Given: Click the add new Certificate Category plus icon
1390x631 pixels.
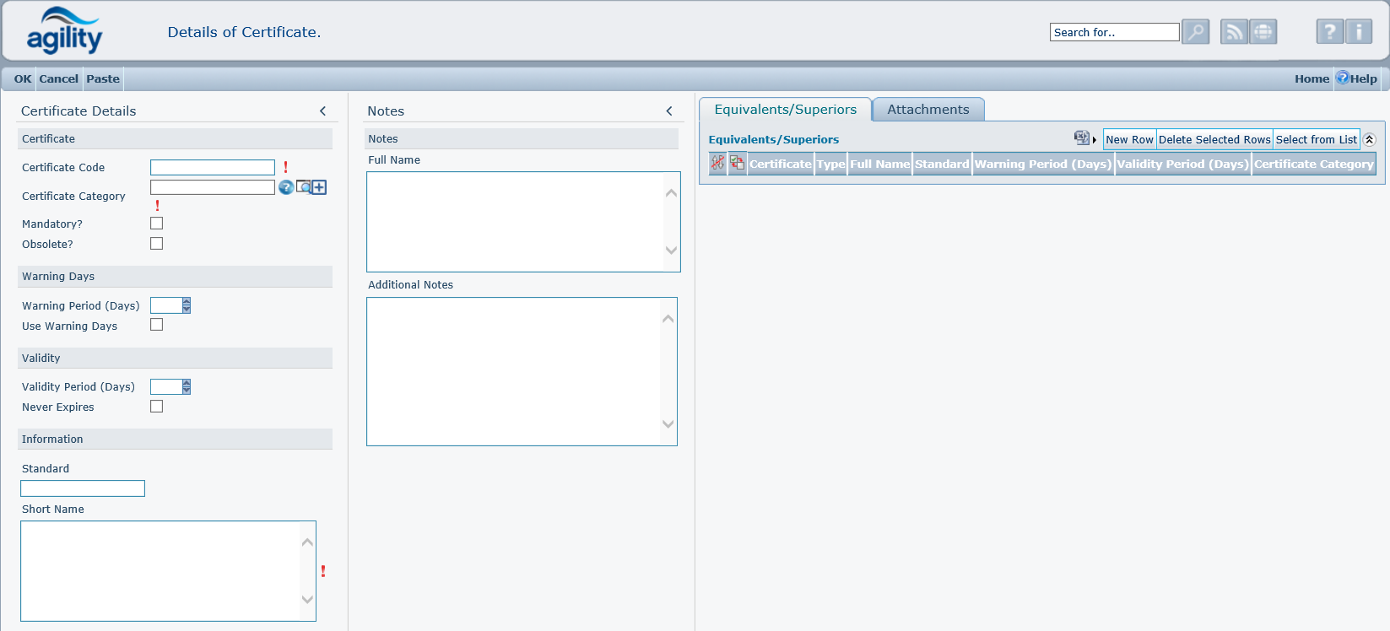Looking at the screenshot, I should click(x=319, y=187).
